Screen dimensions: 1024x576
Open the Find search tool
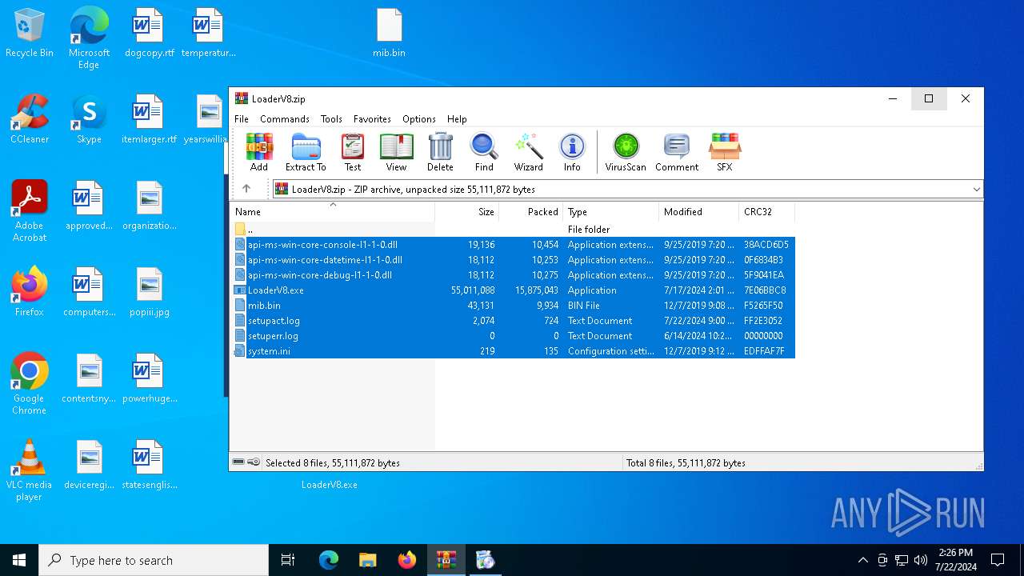tap(484, 152)
